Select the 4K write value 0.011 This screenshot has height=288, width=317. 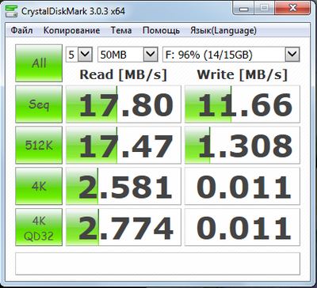tap(243, 186)
